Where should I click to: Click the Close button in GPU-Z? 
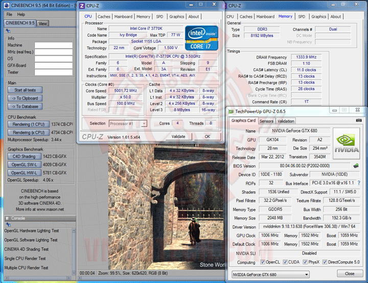click(350, 274)
